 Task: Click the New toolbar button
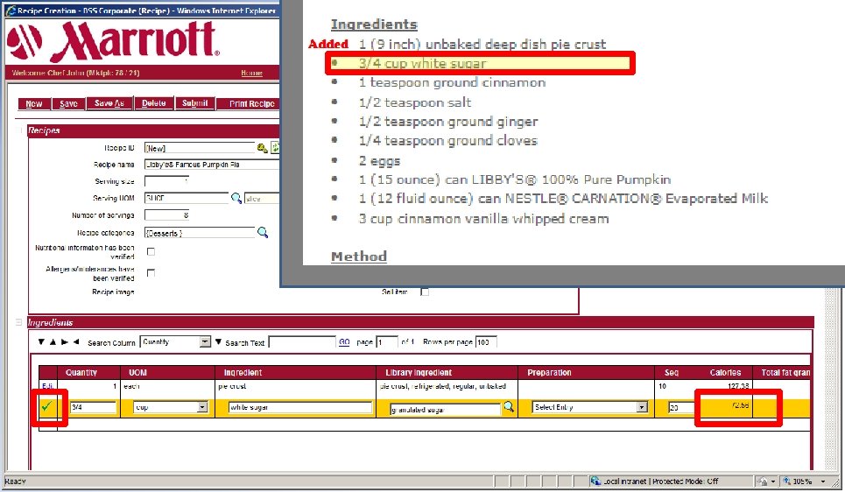34,103
